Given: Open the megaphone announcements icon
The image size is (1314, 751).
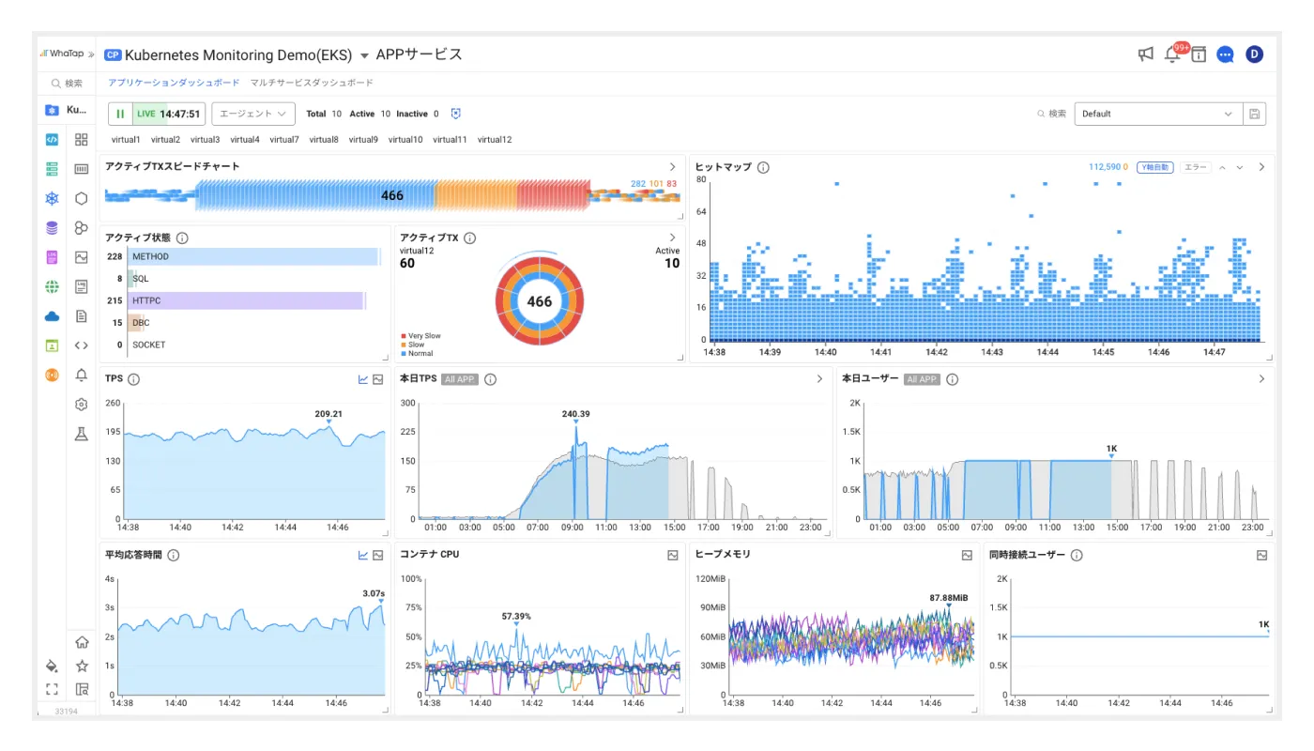Looking at the screenshot, I should click(1146, 54).
